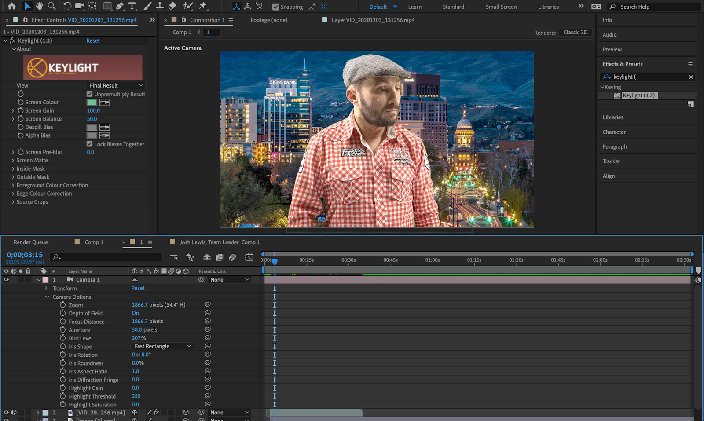
Task: Click the Screen Colour green swatch
Action: pyautogui.click(x=91, y=102)
